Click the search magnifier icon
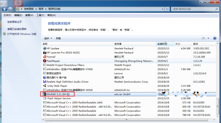The width and height of the screenshot is (221, 123). pyautogui.click(x=217, y=9)
